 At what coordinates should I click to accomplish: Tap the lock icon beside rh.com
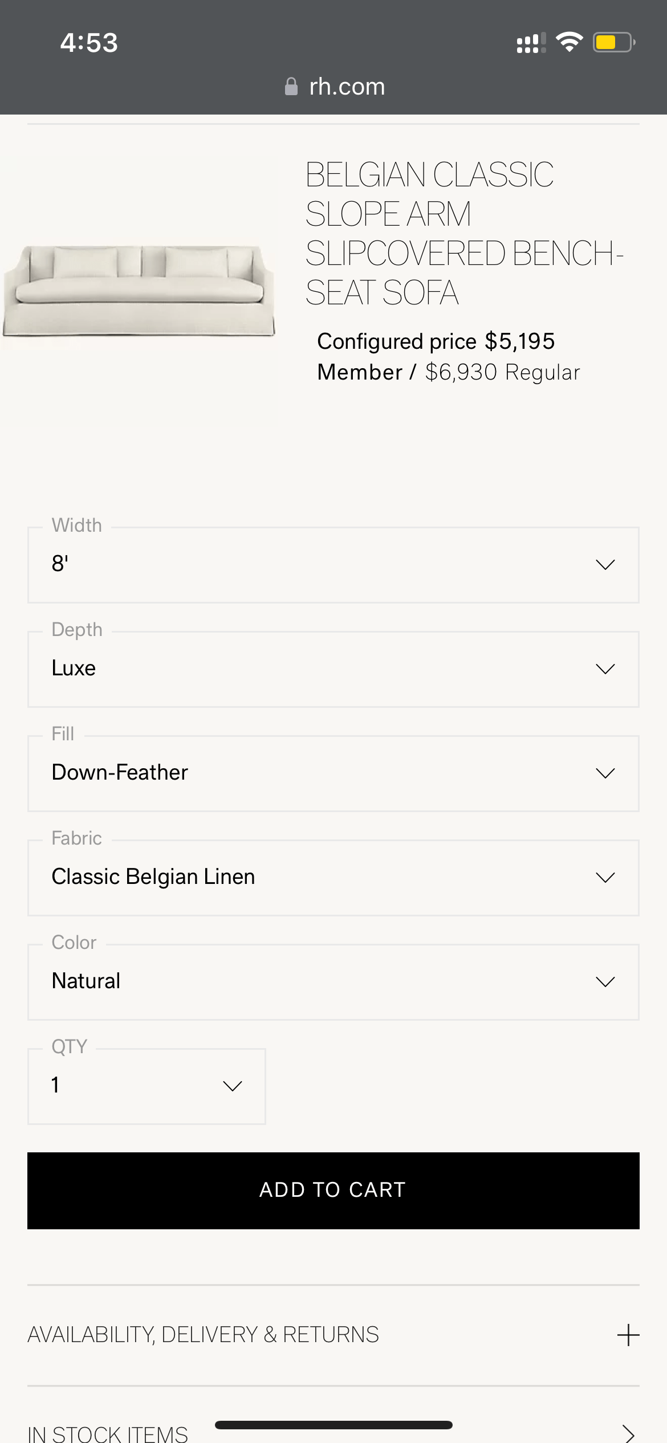pyautogui.click(x=291, y=87)
